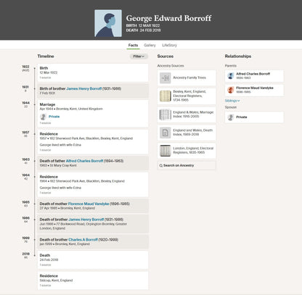Viewport: 302px width, 295px height.
Task: Open Ancestry Family Trees source icon
Action: click(x=166, y=78)
